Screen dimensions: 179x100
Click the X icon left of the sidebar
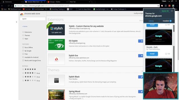[17, 22]
